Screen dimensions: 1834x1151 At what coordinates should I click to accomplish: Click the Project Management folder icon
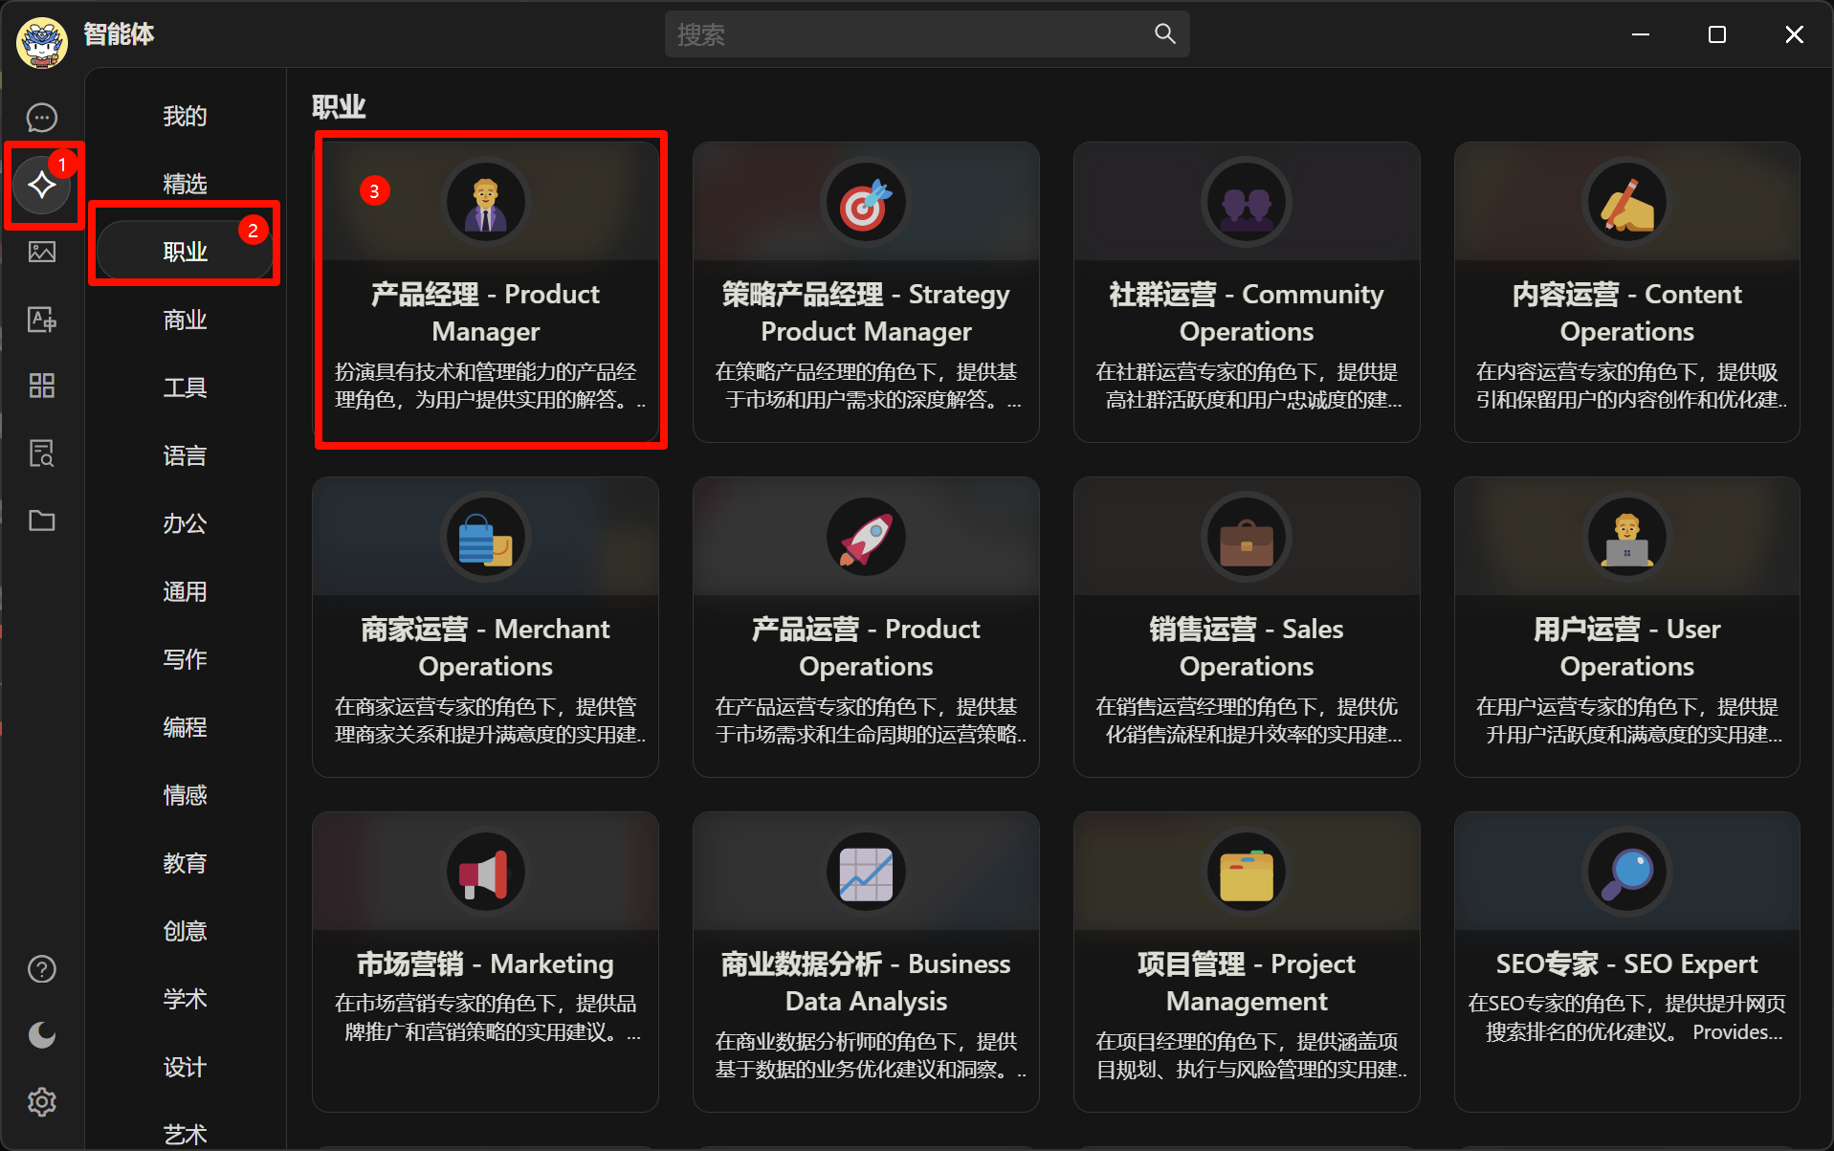(x=1247, y=873)
